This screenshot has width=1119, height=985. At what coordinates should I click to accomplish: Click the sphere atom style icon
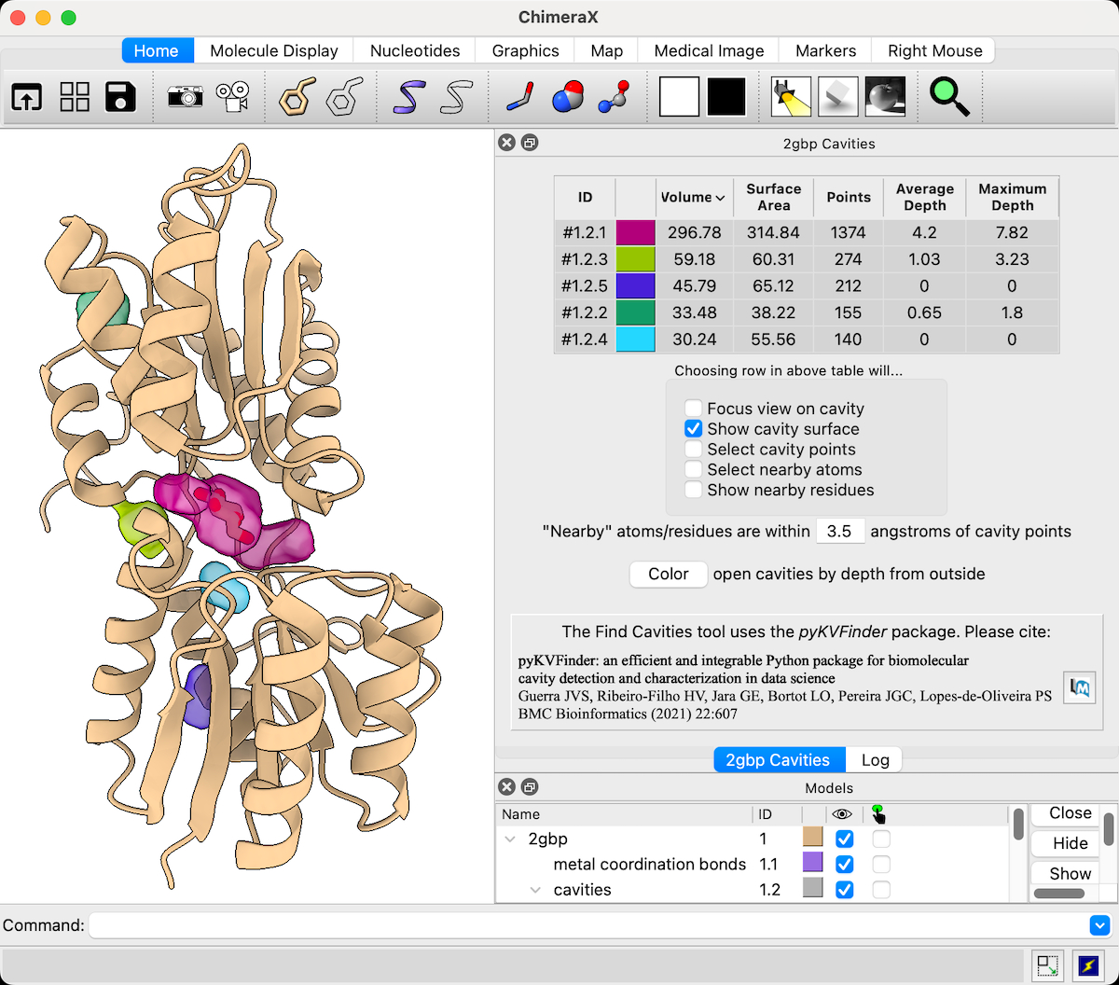pyautogui.click(x=567, y=96)
